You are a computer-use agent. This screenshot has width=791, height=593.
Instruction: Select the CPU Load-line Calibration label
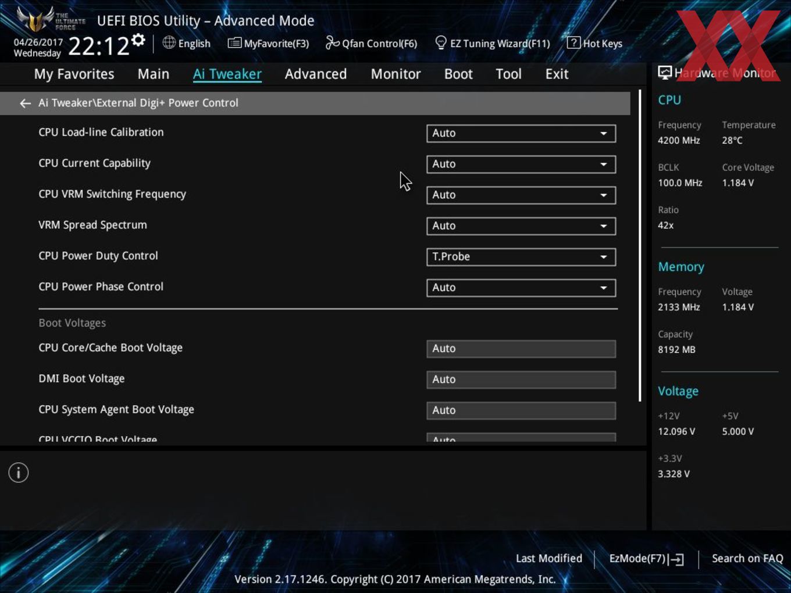pos(101,132)
